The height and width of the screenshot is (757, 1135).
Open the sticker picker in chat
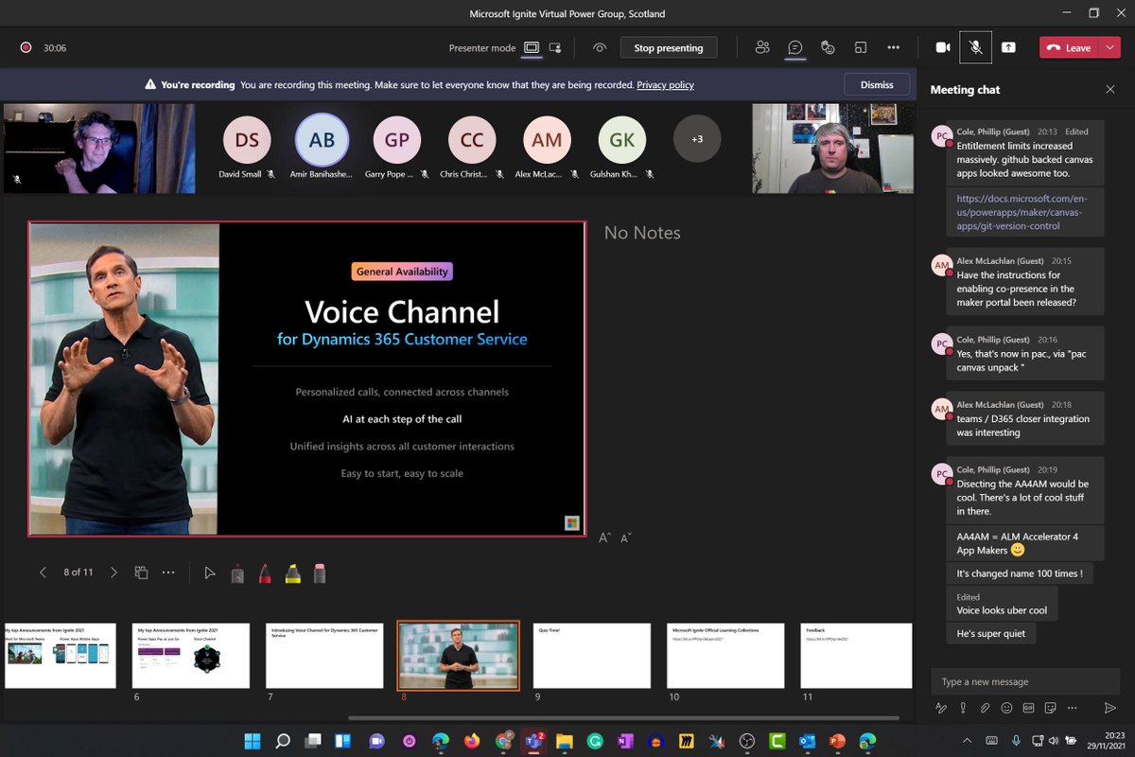1051,708
